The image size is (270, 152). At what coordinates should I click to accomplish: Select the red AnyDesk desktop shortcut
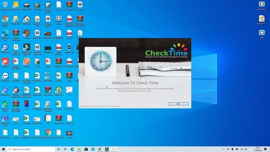(x=5, y=62)
